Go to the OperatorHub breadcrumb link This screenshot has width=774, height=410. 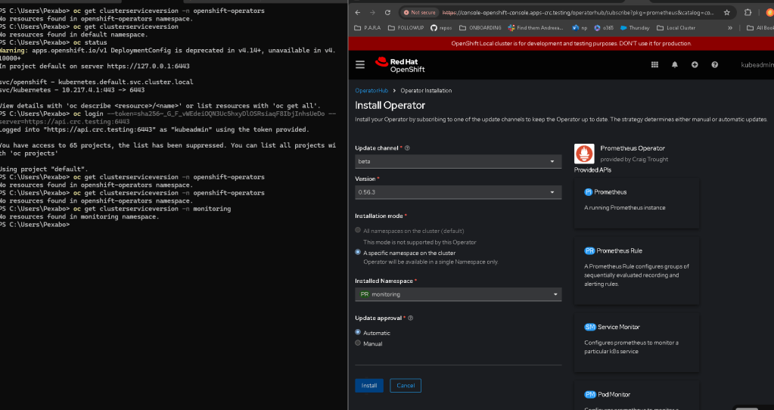click(371, 91)
